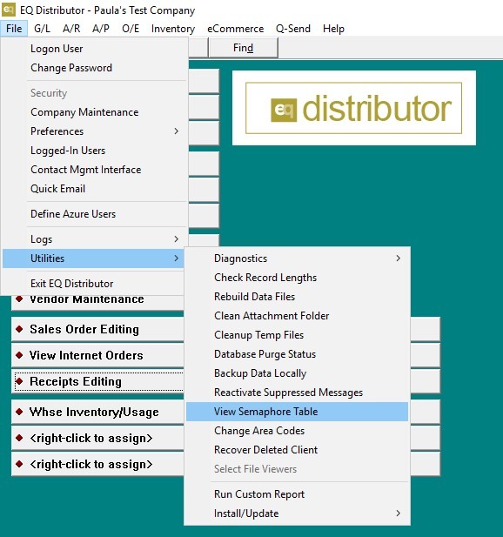Click the red diamond beside Receipts Editing

pos(19,381)
